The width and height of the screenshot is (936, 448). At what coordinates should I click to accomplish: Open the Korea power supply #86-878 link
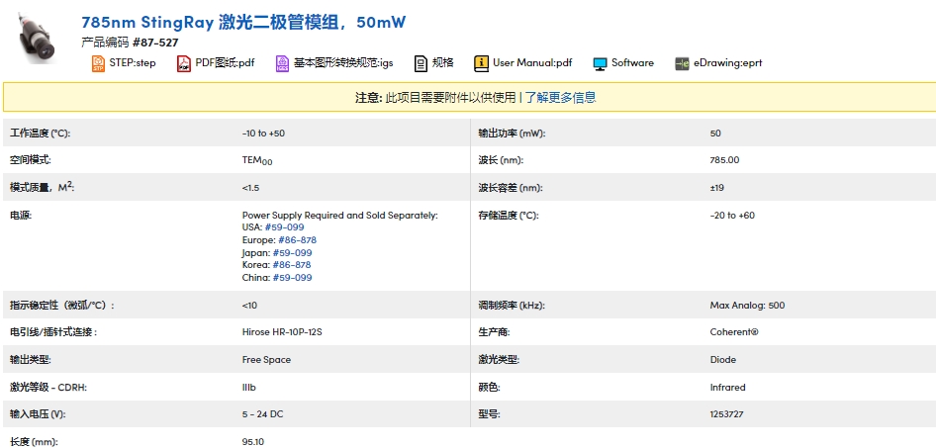(x=291, y=265)
